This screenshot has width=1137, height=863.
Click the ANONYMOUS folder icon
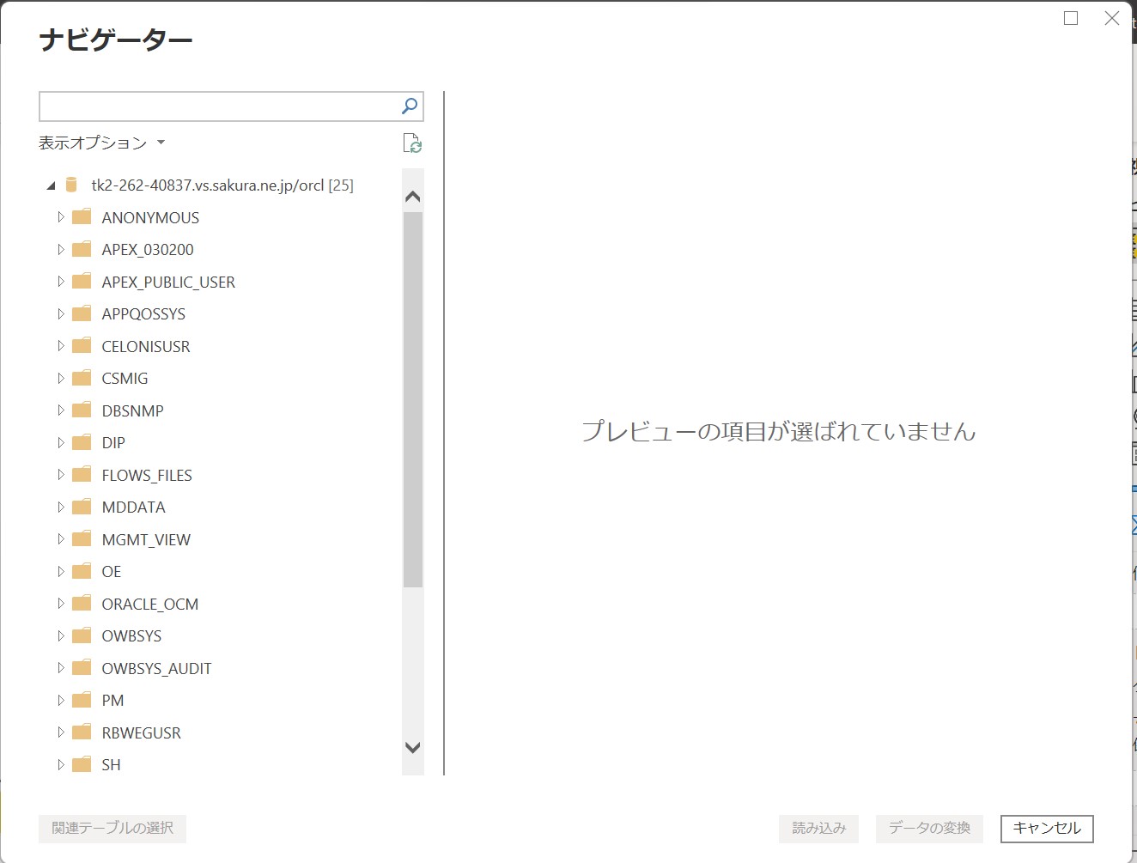(82, 217)
